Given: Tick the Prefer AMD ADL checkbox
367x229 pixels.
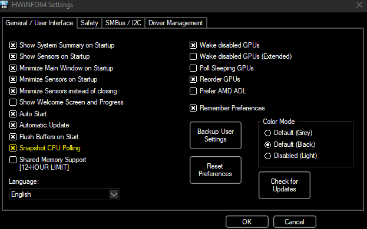Looking at the screenshot, I should (x=193, y=91).
